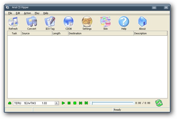Click the green convert arrows icon

pyautogui.click(x=159, y=103)
